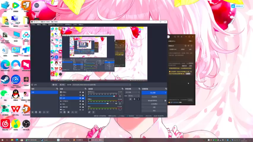The image size is (253, 142).
Task: Open source properties with the gear icon
Action: pyautogui.click(x=68, y=112)
